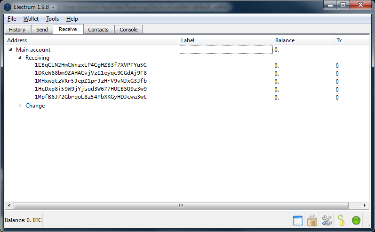
Task: Click the Receiving group label
Action: pos(37,58)
